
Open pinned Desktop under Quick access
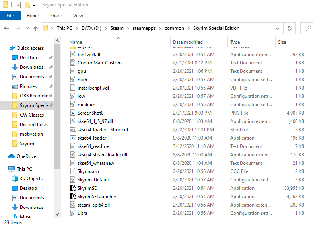[28, 58]
